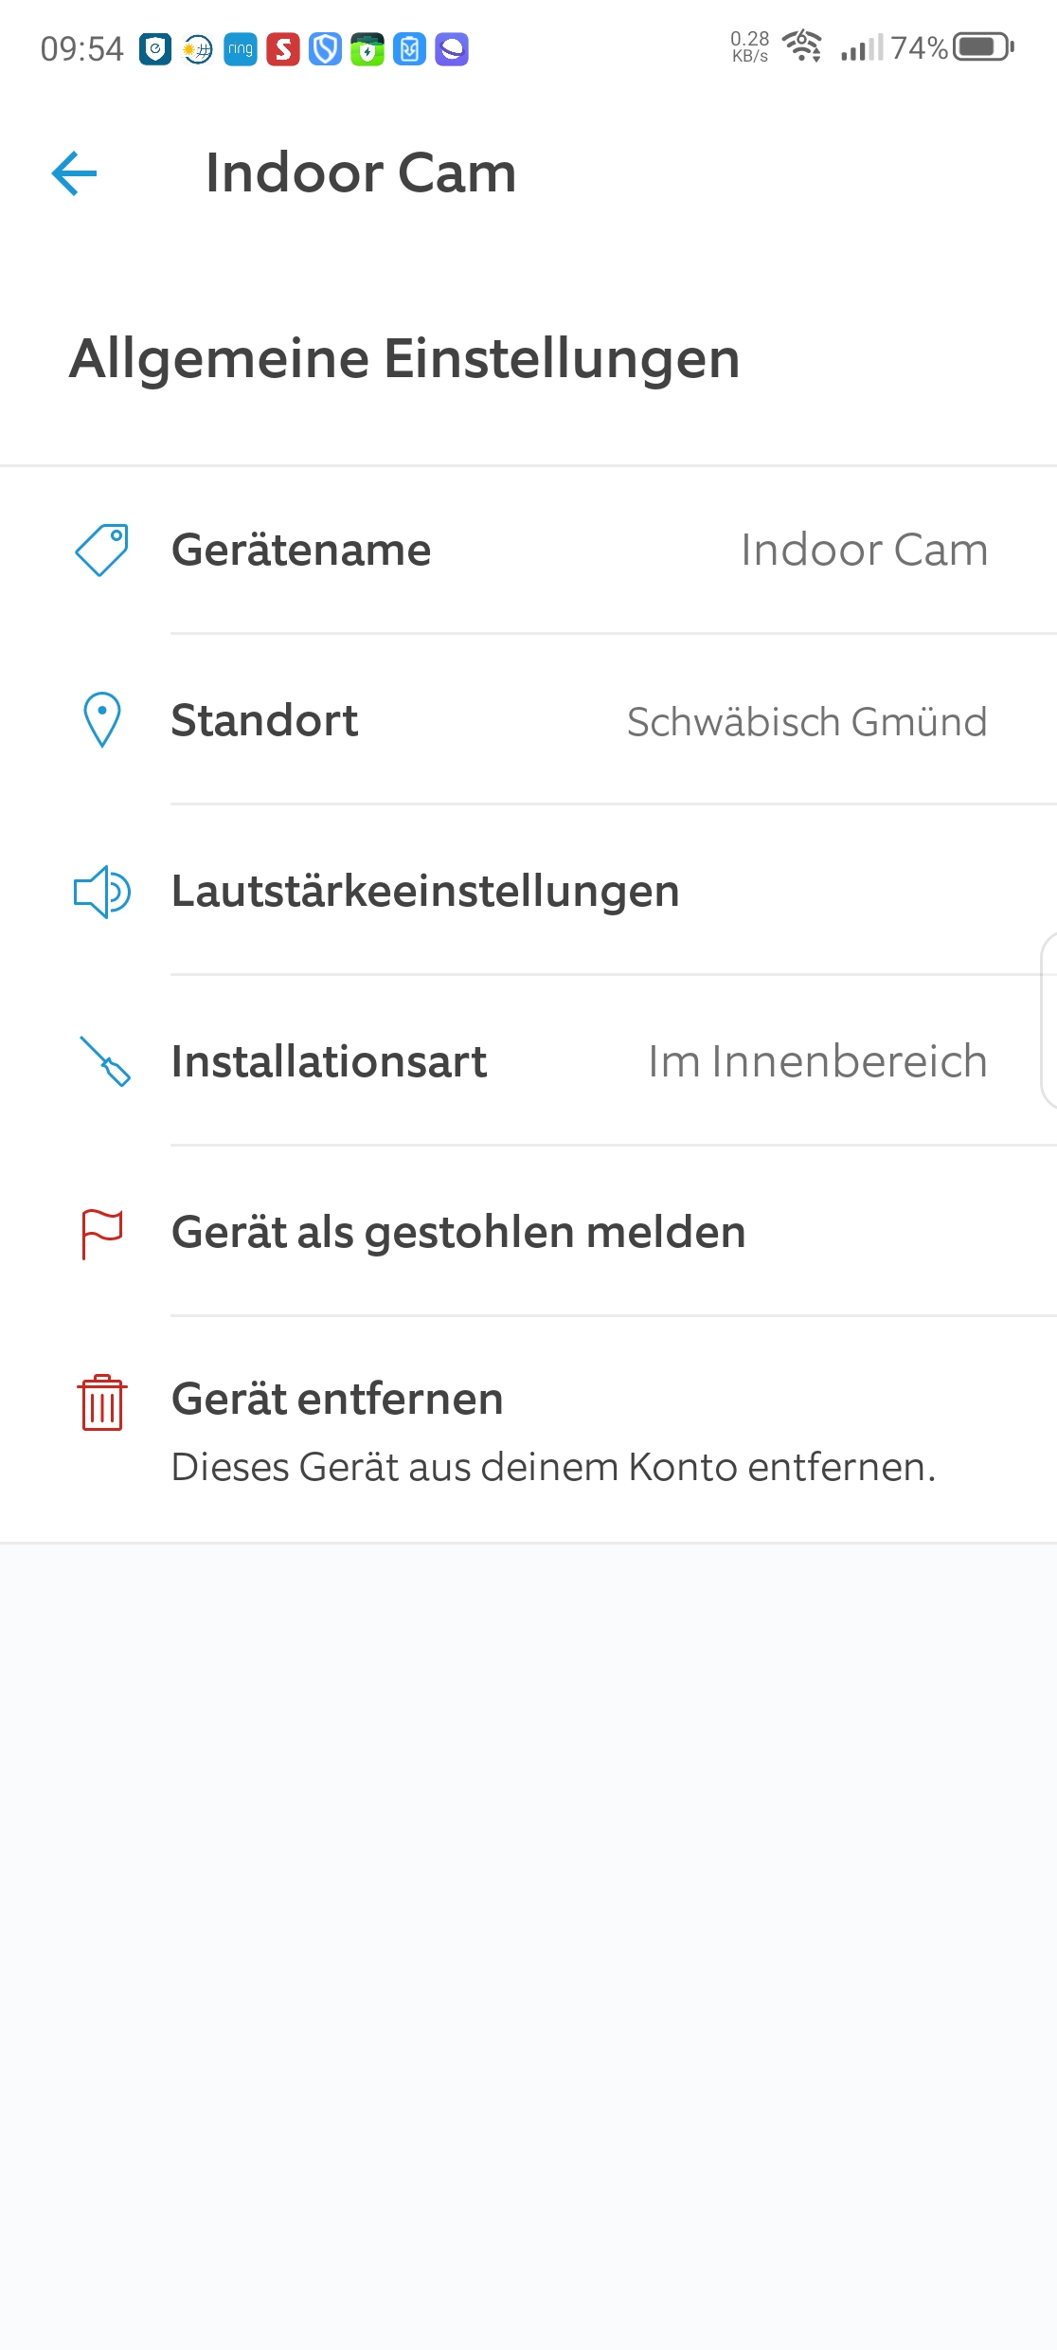This screenshot has height=2350, width=1057.
Task: Tap the red stolen-device flag icon
Action: [102, 1233]
